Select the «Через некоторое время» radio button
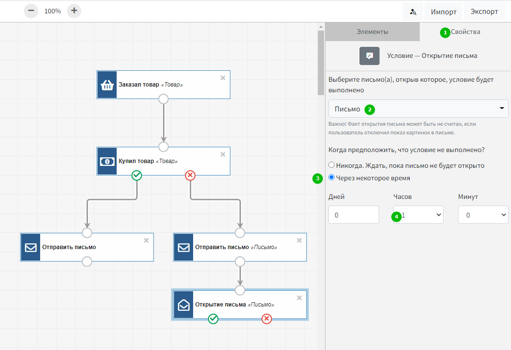 click(x=332, y=178)
